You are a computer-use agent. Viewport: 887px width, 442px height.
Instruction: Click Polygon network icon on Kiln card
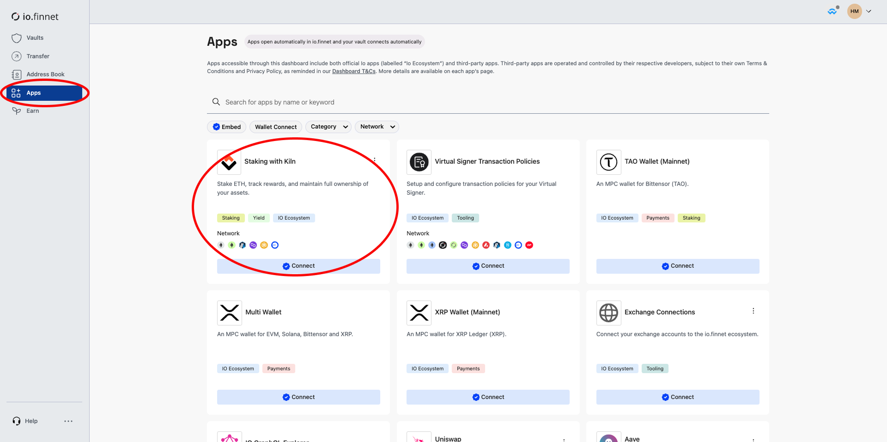pyautogui.click(x=253, y=245)
